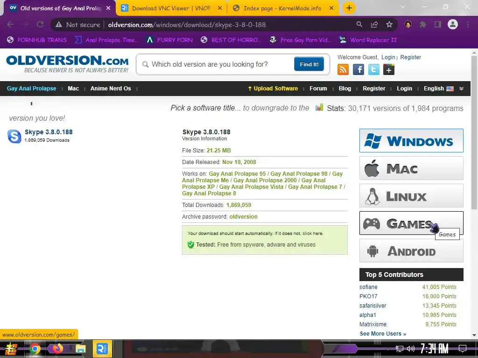Open contributor safarisilver's profile
Screen dimensions: 478x358
pyautogui.click(x=373, y=306)
